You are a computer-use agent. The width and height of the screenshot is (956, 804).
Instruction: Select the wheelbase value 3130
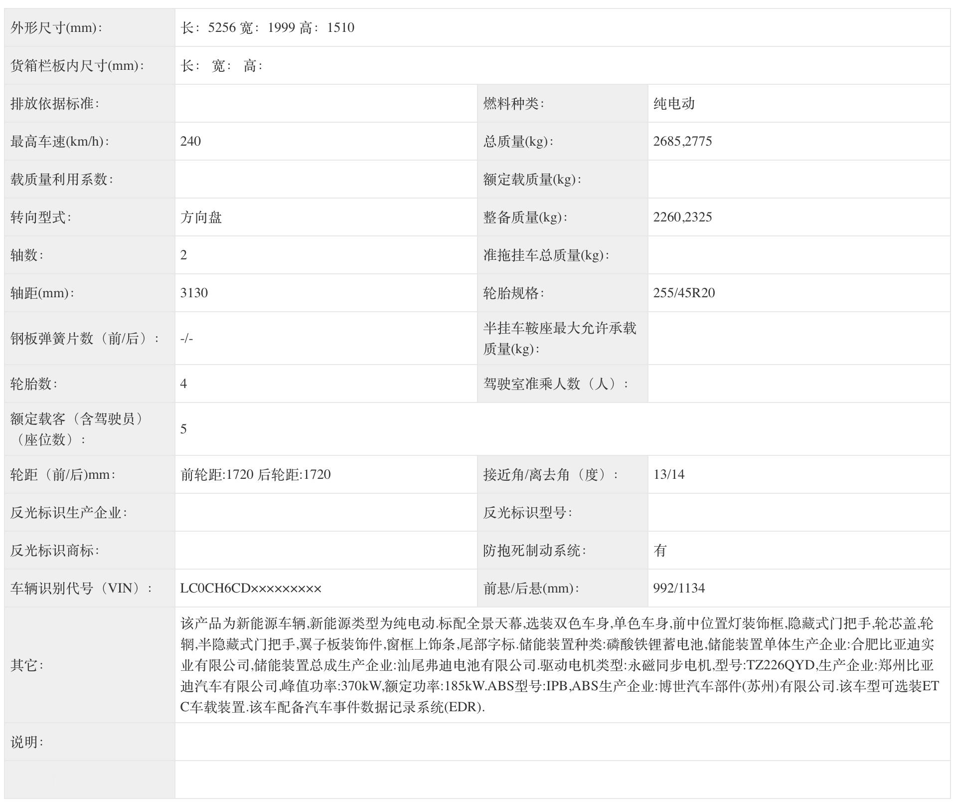pos(194,293)
